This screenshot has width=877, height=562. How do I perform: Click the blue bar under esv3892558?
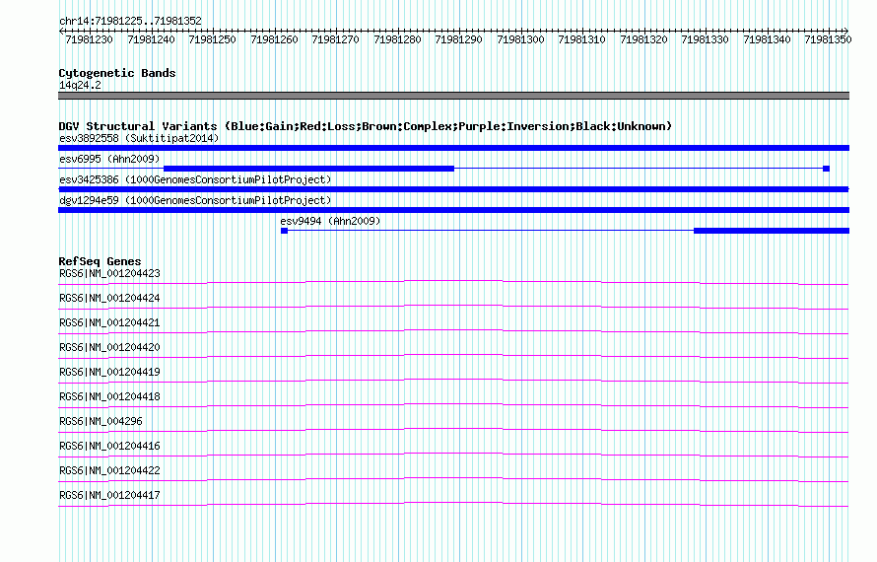click(453, 148)
